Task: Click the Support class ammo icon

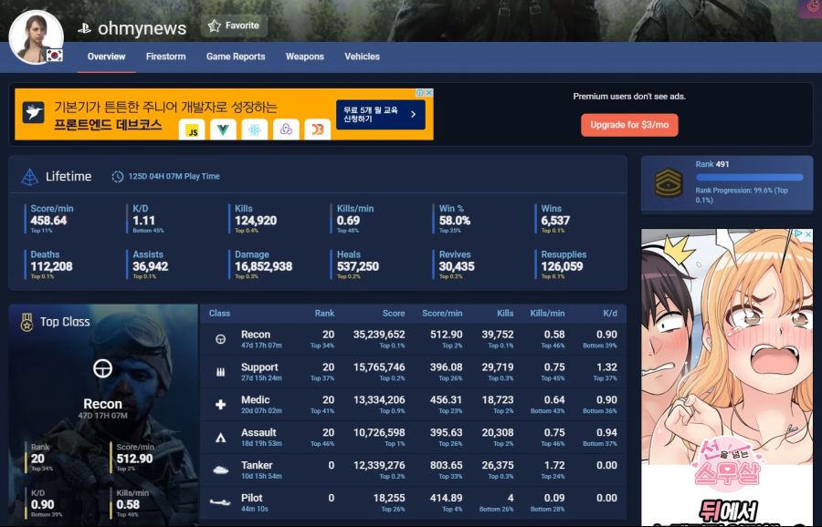Action: (x=220, y=372)
